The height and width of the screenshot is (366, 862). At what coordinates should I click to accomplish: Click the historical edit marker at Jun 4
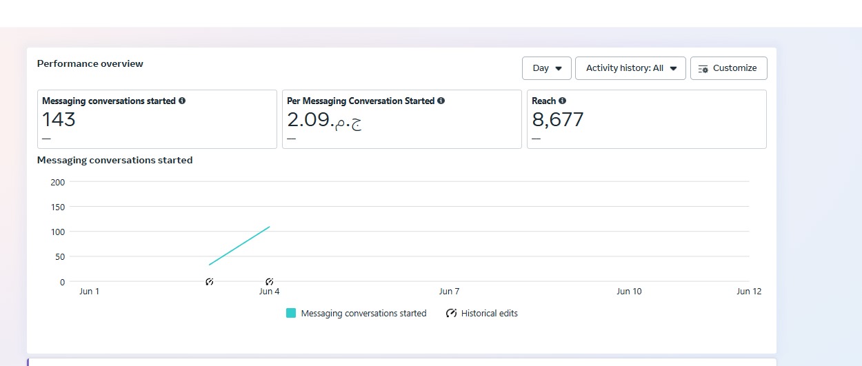[x=270, y=282]
